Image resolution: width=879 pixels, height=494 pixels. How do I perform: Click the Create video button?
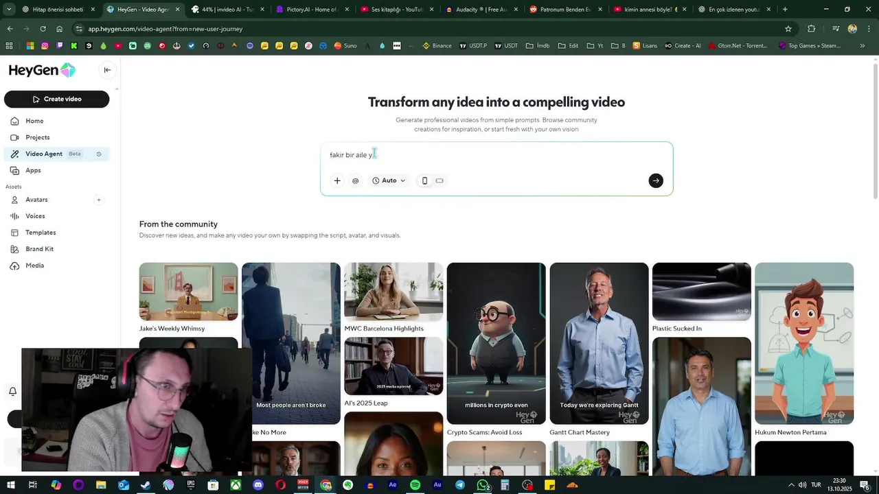coord(57,99)
